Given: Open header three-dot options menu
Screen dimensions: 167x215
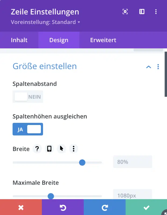Looking at the screenshot, I should (x=156, y=12).
